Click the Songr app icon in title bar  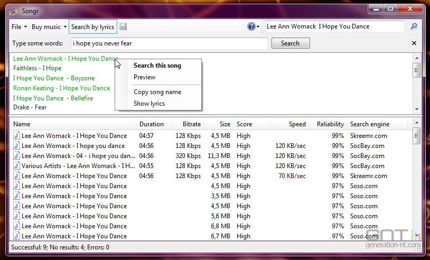point(14,11)
